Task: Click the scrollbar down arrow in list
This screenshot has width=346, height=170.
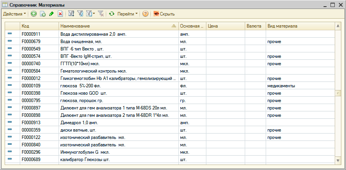Action: (x=337, y=160)
